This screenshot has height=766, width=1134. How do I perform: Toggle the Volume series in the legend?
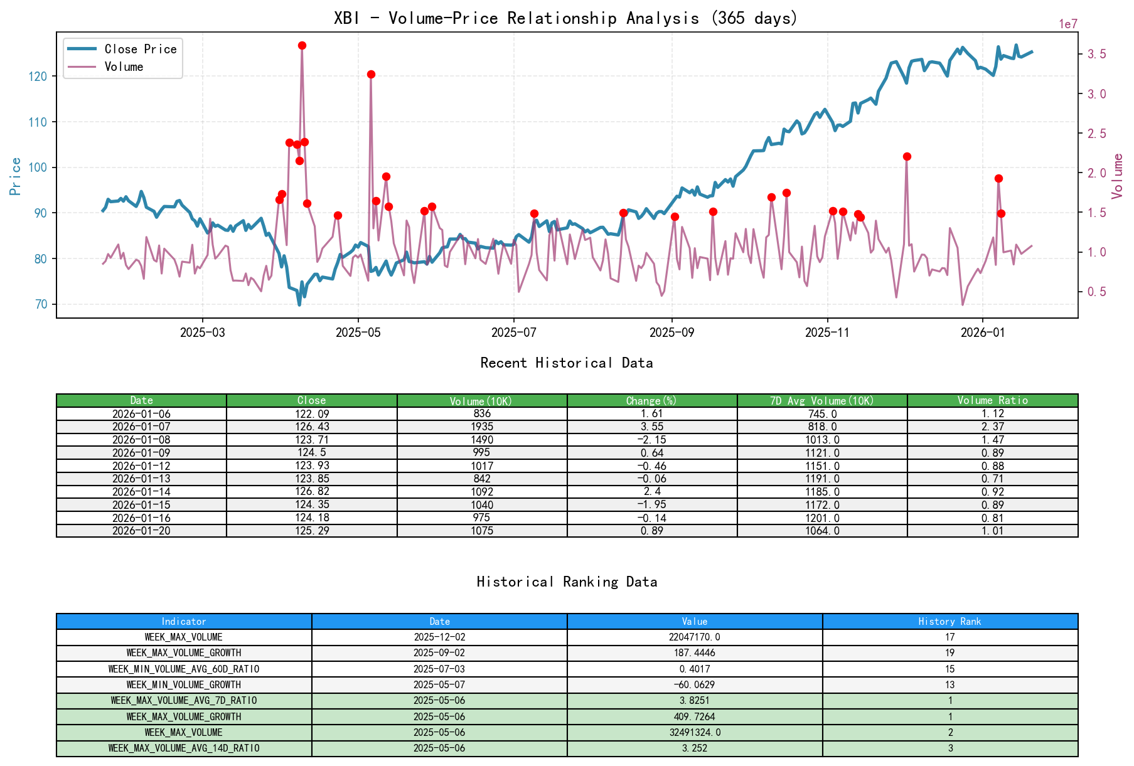127,66
